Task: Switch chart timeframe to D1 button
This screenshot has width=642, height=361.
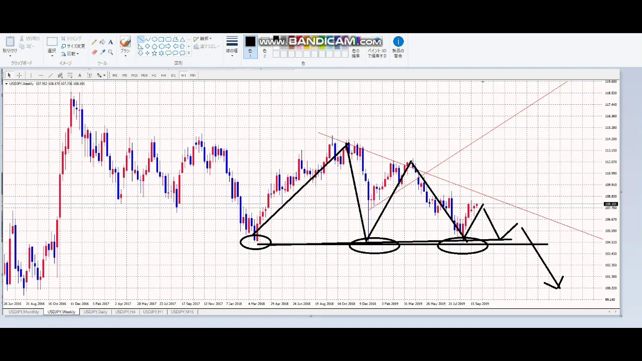Action: [x=174, y=75]
